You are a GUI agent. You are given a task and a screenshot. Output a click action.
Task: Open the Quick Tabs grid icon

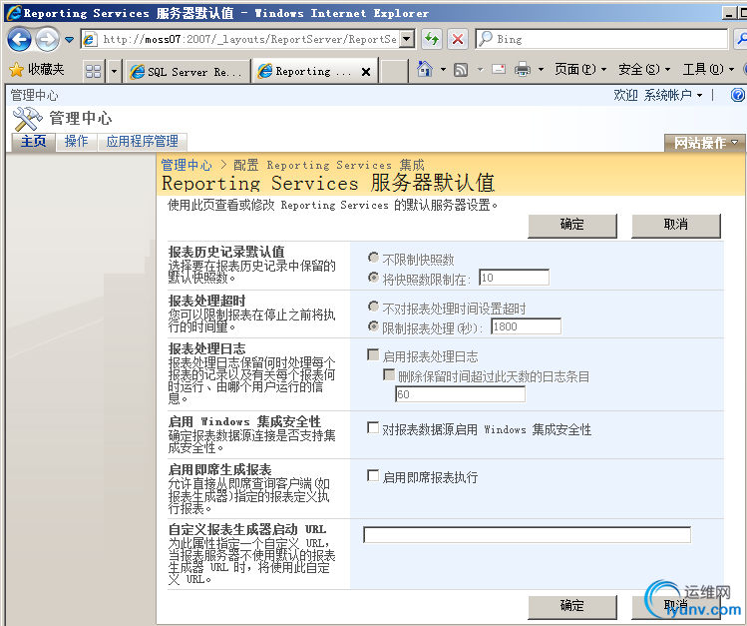[x=93, y=72]
